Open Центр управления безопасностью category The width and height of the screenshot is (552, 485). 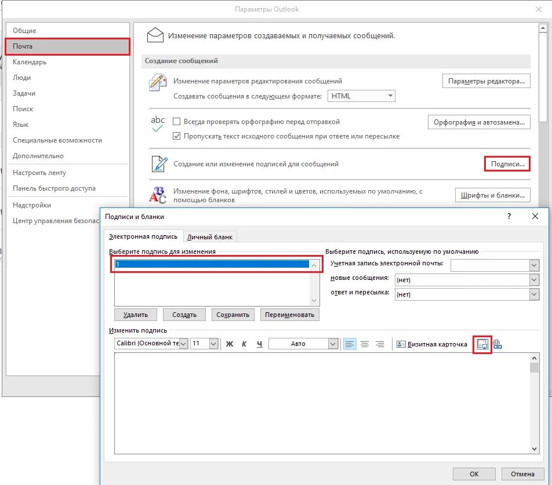coord(53,221)
